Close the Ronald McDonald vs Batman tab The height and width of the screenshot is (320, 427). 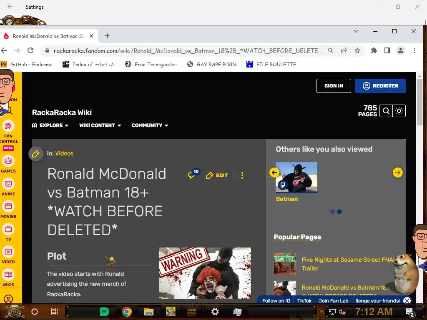click(x=91, y=36)
